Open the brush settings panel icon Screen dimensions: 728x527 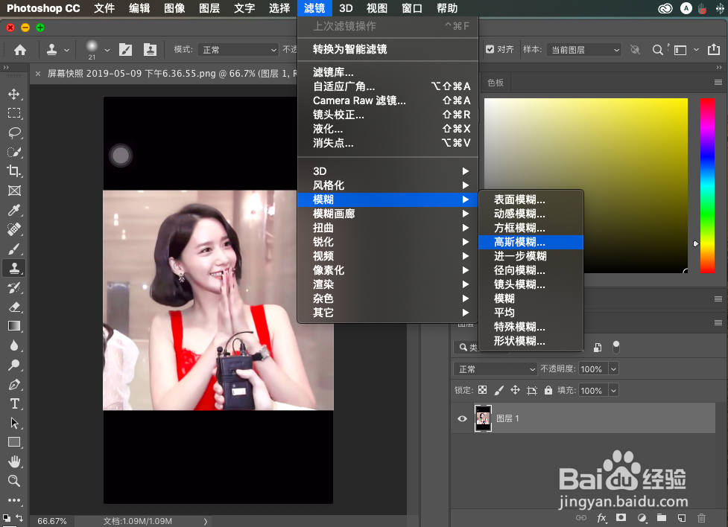(x=125, y=50)
